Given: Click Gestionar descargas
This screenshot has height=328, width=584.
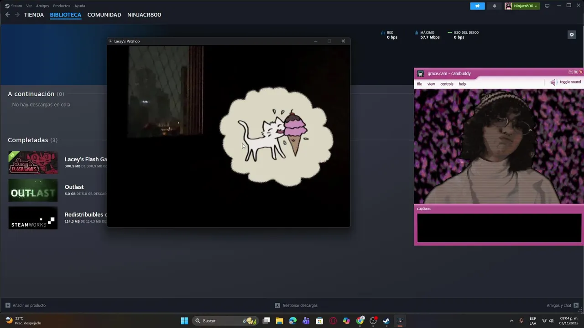Looking at the screenshot, I should [x=296, y=305].
